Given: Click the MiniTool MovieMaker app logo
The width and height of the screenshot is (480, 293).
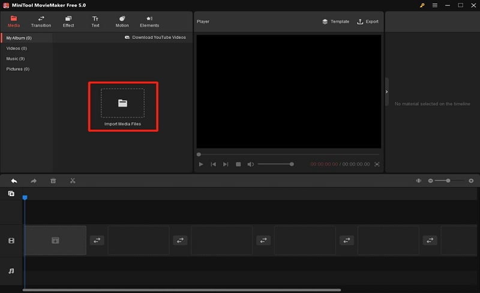Looking at the screenshot, I should (x=6, y=5).
